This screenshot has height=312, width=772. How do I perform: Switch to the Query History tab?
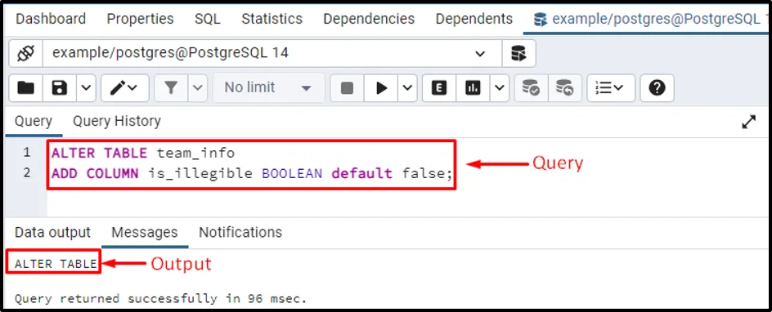[x=117, y=121]
